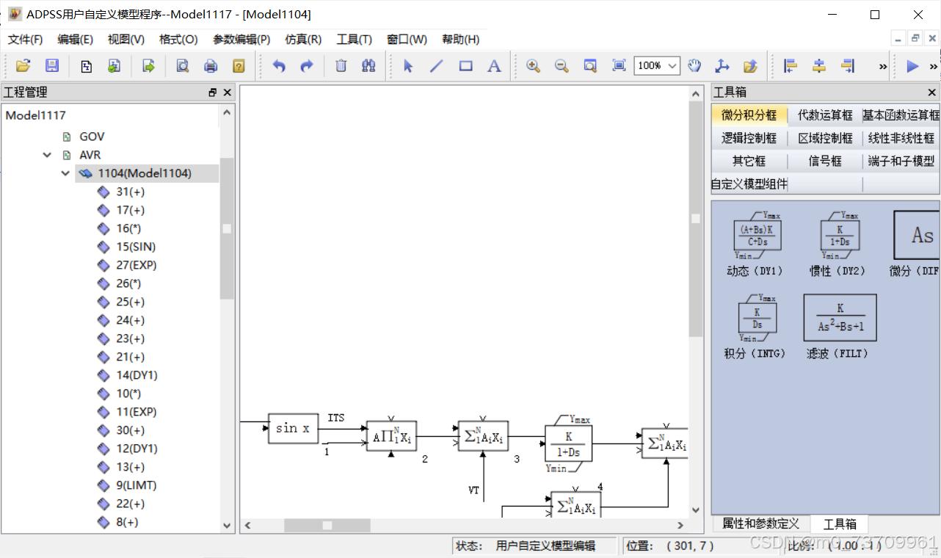Viewport: 941px width, 558px height.
Task: Collapse the AVR tree branch
Action: tap(47, 155)
